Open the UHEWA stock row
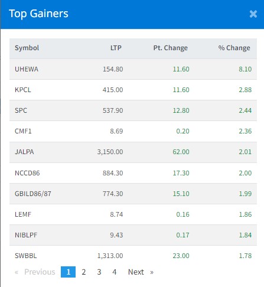The height and width of the screenshot is (287, 264). [x=133, y=69]
